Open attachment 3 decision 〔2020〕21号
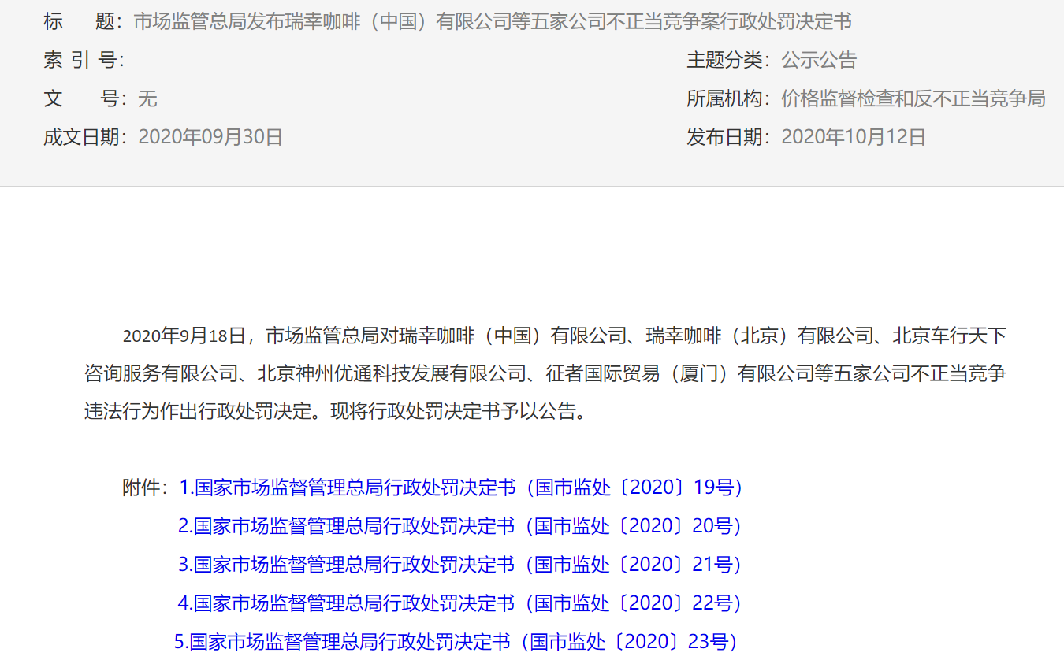The image size is (1064, 660). coord(461,564)
